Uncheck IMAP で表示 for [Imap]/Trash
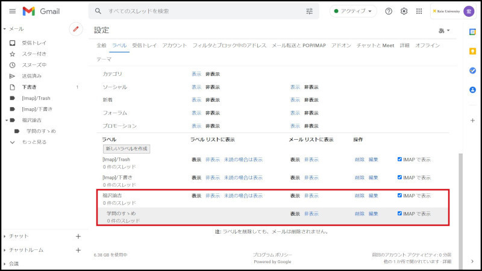 (399, 160)
